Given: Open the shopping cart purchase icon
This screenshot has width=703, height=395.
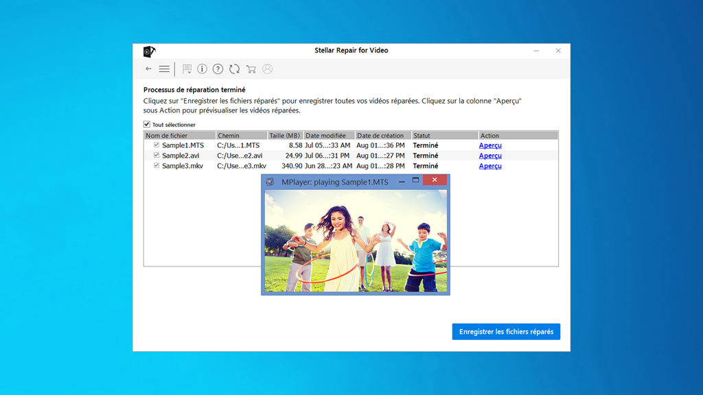Looking at the screenshot, I should 251,69.
